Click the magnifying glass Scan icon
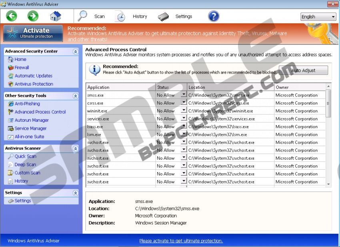Viewport: 340px width, 247px height. [x=82, y=16]
